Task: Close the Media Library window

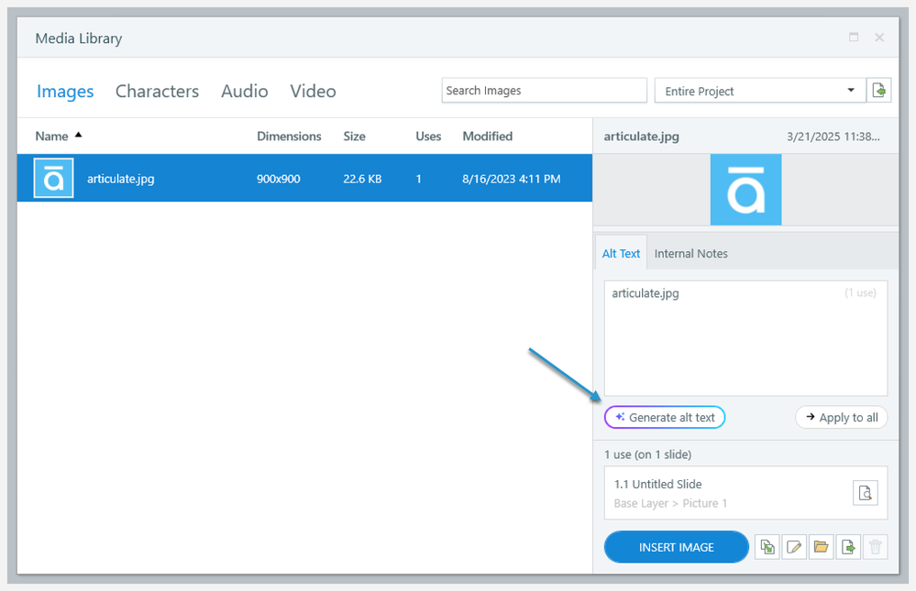Action: [879, 38]
